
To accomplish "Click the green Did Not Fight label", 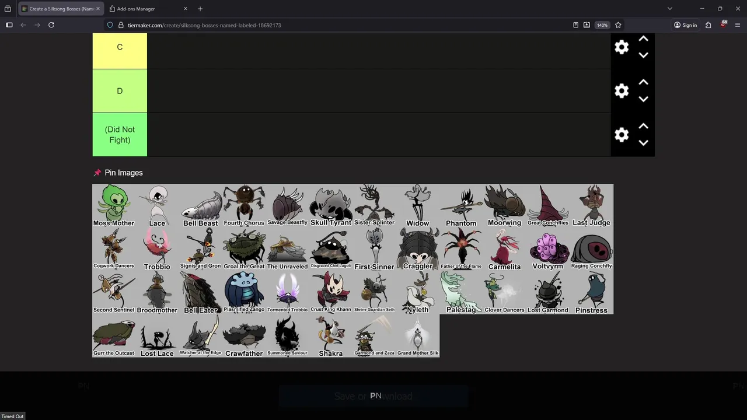I will click(120, 135).
